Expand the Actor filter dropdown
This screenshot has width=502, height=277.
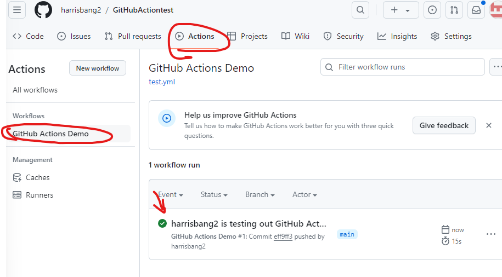(x=304, y=194)
